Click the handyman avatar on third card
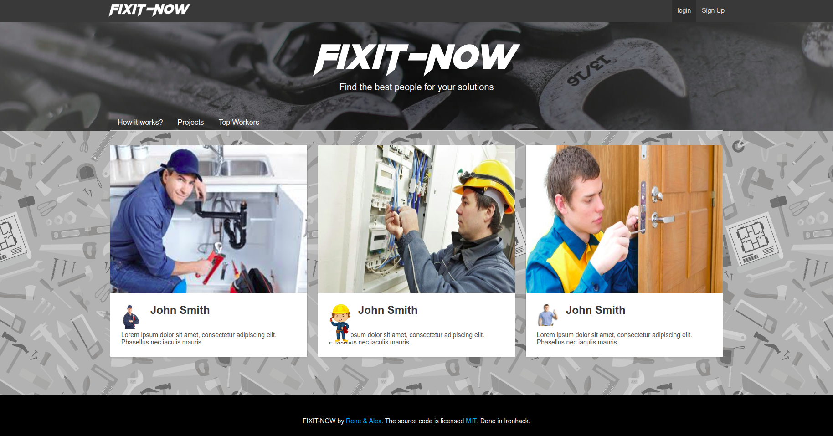 point(547,315)
